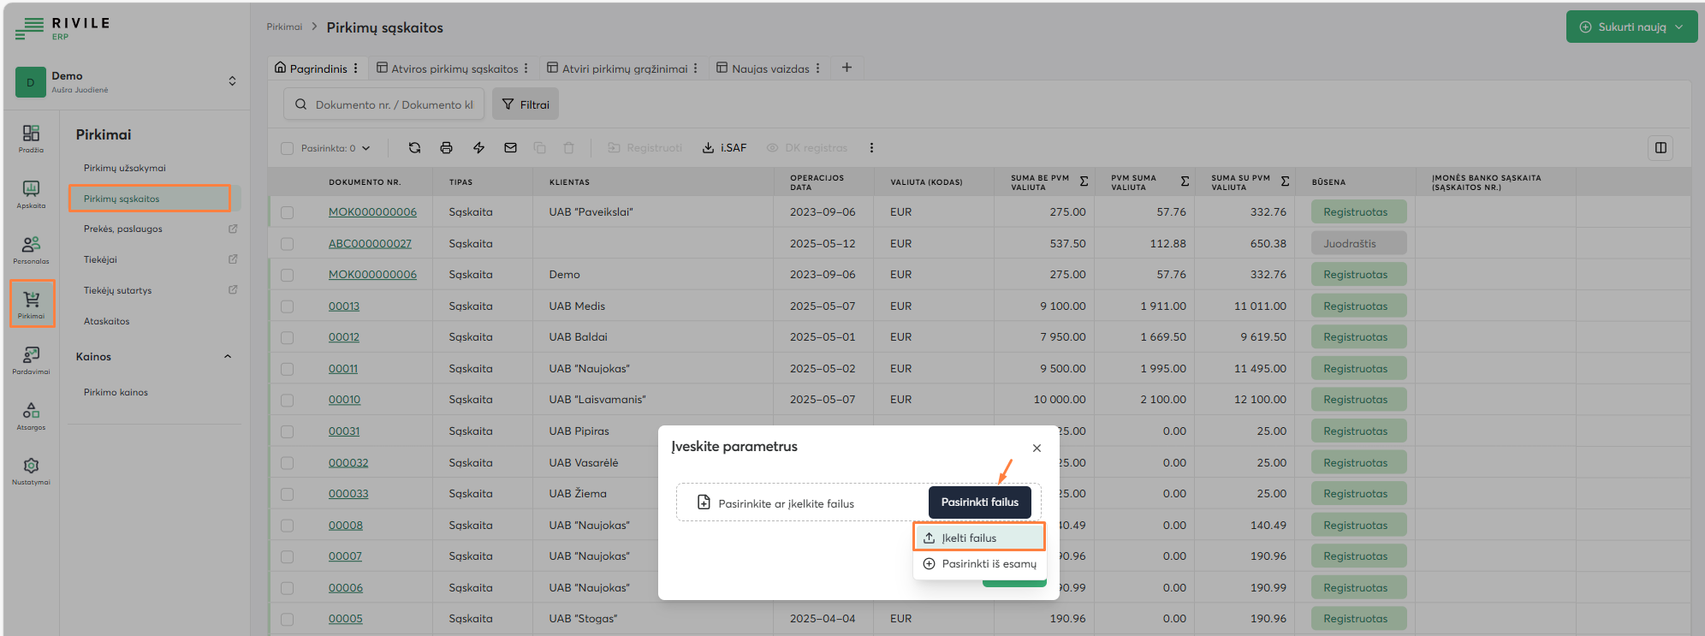Switch to Atviros pirkimų sąskaitos tab
Screen dimensions: 1705x636
pos(454,68)
